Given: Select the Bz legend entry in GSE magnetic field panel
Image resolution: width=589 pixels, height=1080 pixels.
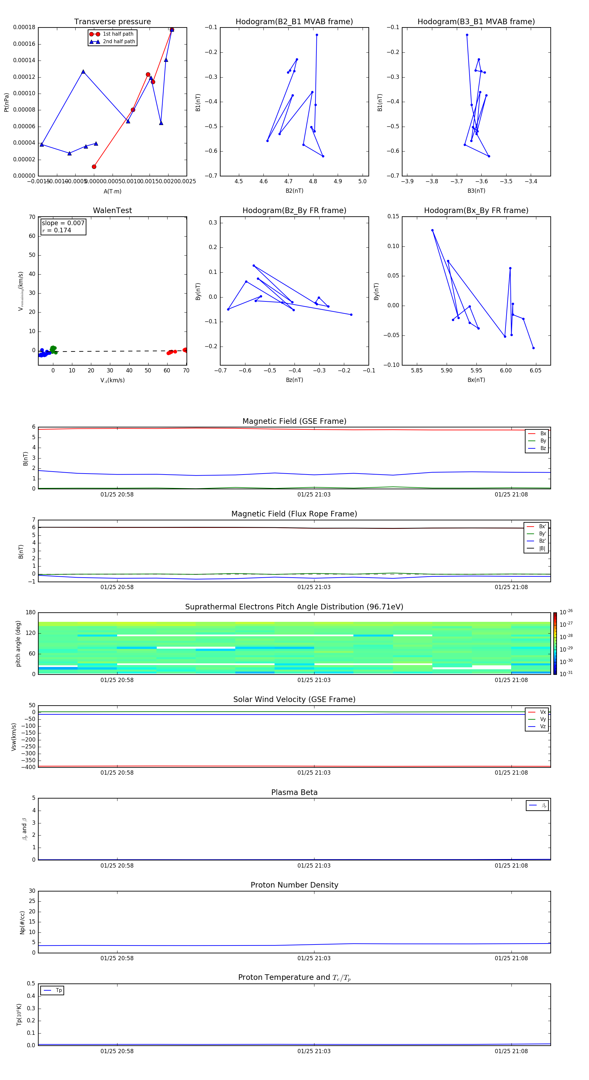Looking at the screenshot, I should (x=537, y=448).
